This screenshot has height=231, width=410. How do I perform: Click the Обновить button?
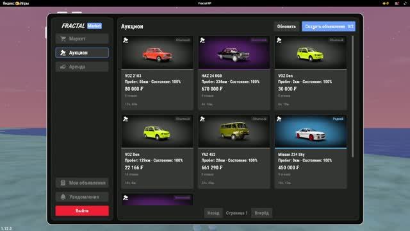(286, 26)
